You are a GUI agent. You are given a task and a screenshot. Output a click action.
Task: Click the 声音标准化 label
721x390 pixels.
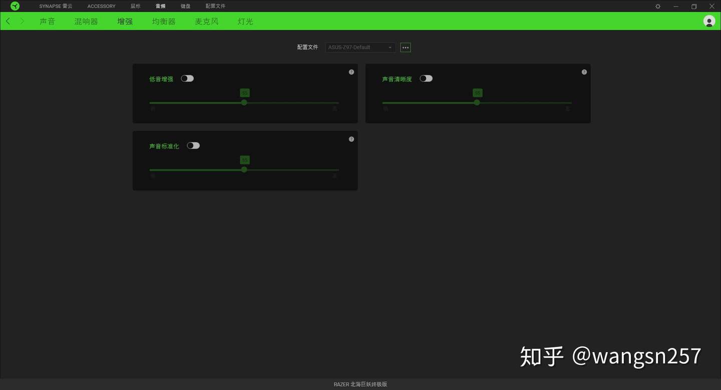[x=164, y=146]
